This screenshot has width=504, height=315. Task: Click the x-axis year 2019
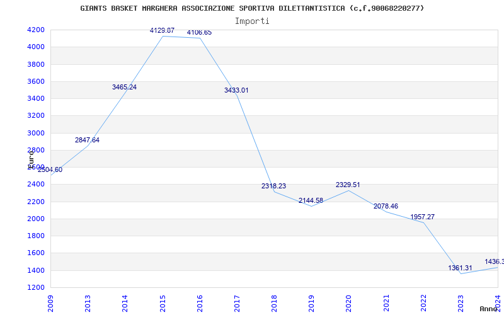[x=311, y=304]
